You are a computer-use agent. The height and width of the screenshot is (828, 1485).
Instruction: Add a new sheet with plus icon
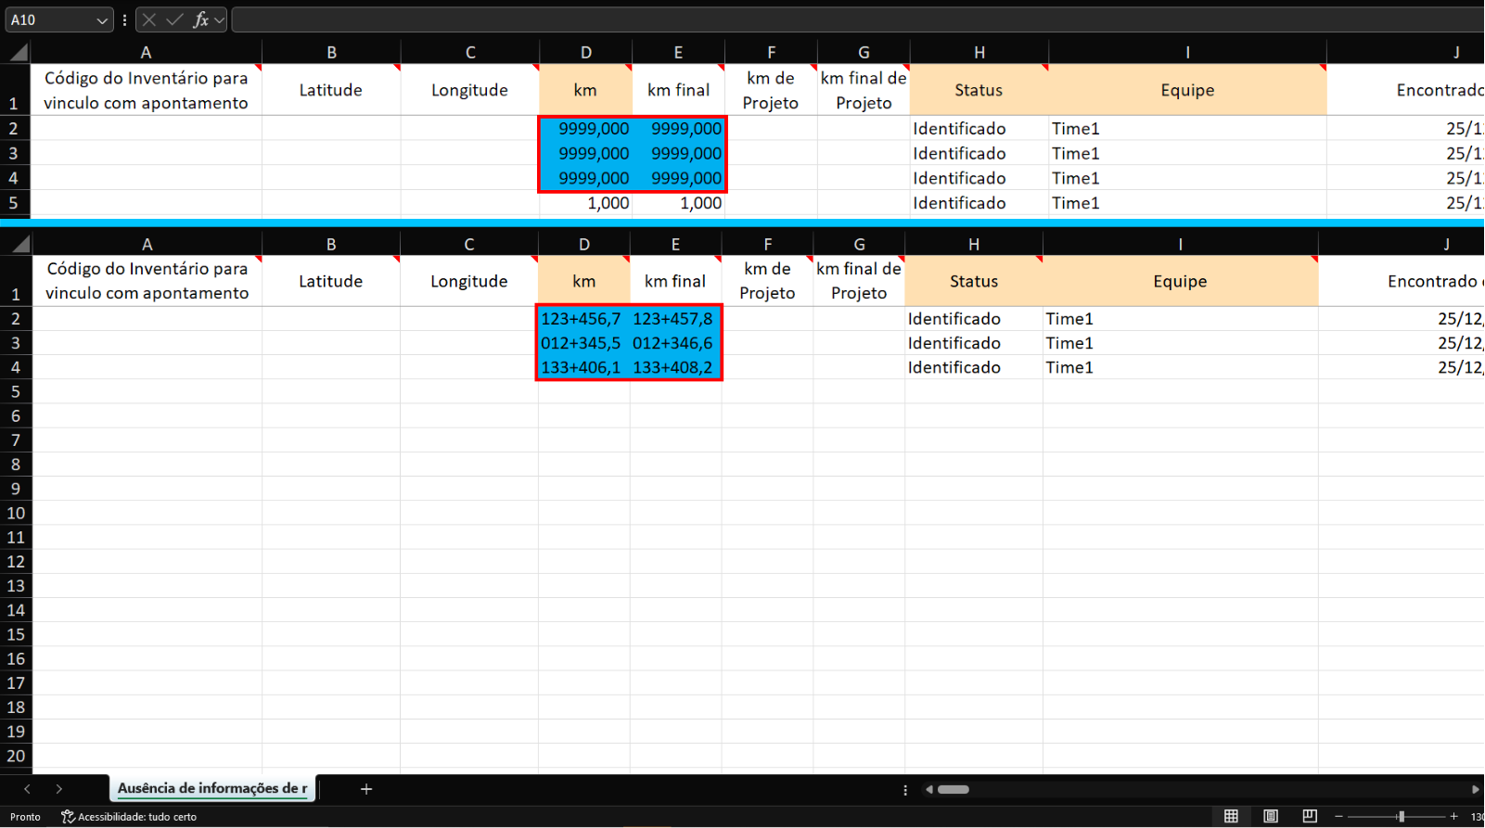click(366, 789)
